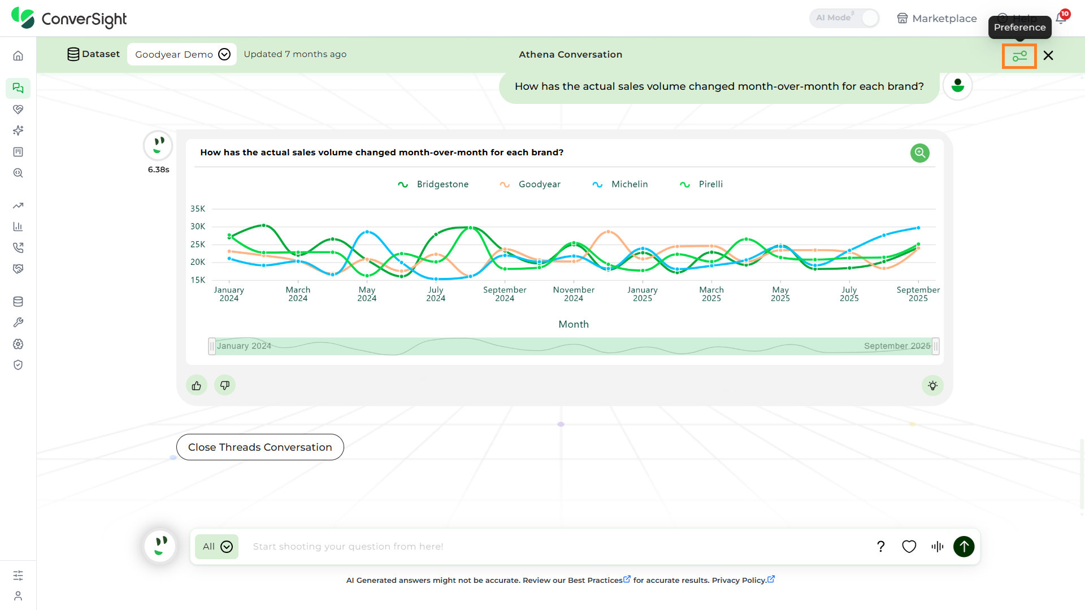The image size is (1085, 610).
Task: Give thumbs up to the answer
Action: [197, 386]
